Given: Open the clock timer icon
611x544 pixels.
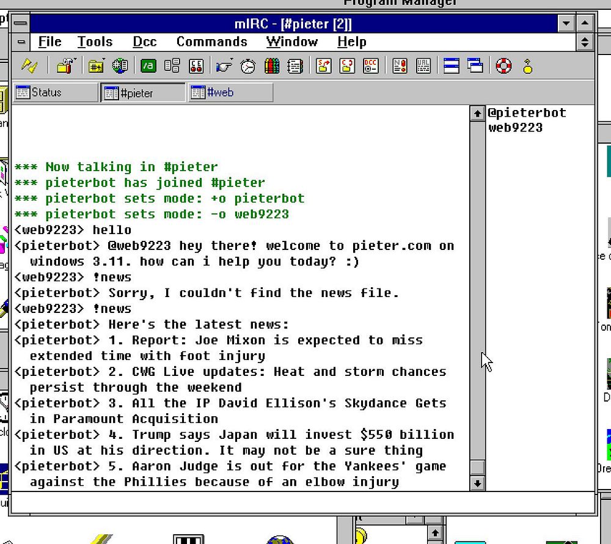Looking at the screenshot, I should point(247,66).
